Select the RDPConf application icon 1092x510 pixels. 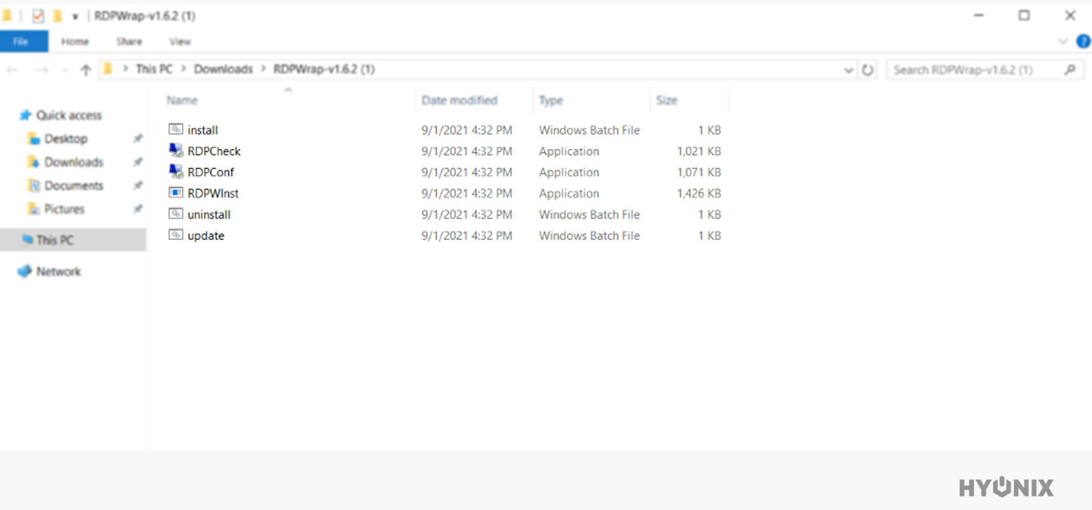[x=176, y=171]
